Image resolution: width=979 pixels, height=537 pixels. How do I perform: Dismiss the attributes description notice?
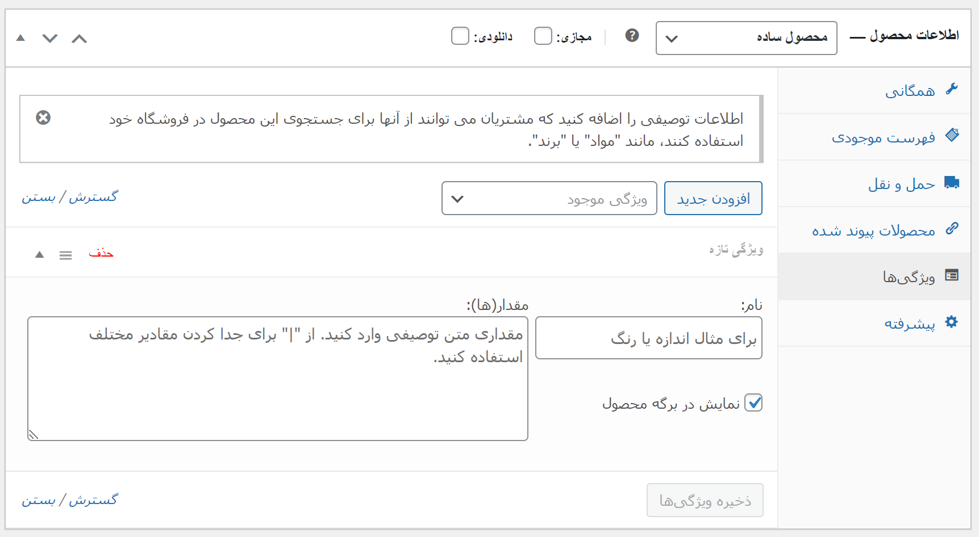(x=43, y=118)
